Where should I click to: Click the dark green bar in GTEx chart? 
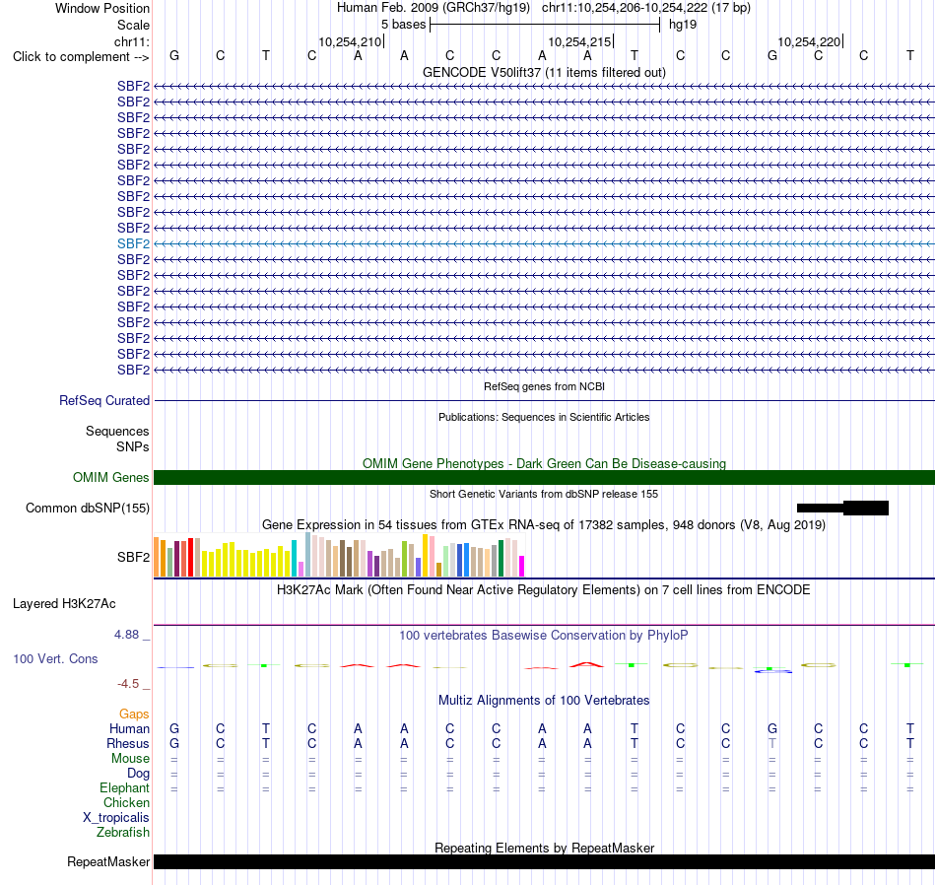click(501, 559)
